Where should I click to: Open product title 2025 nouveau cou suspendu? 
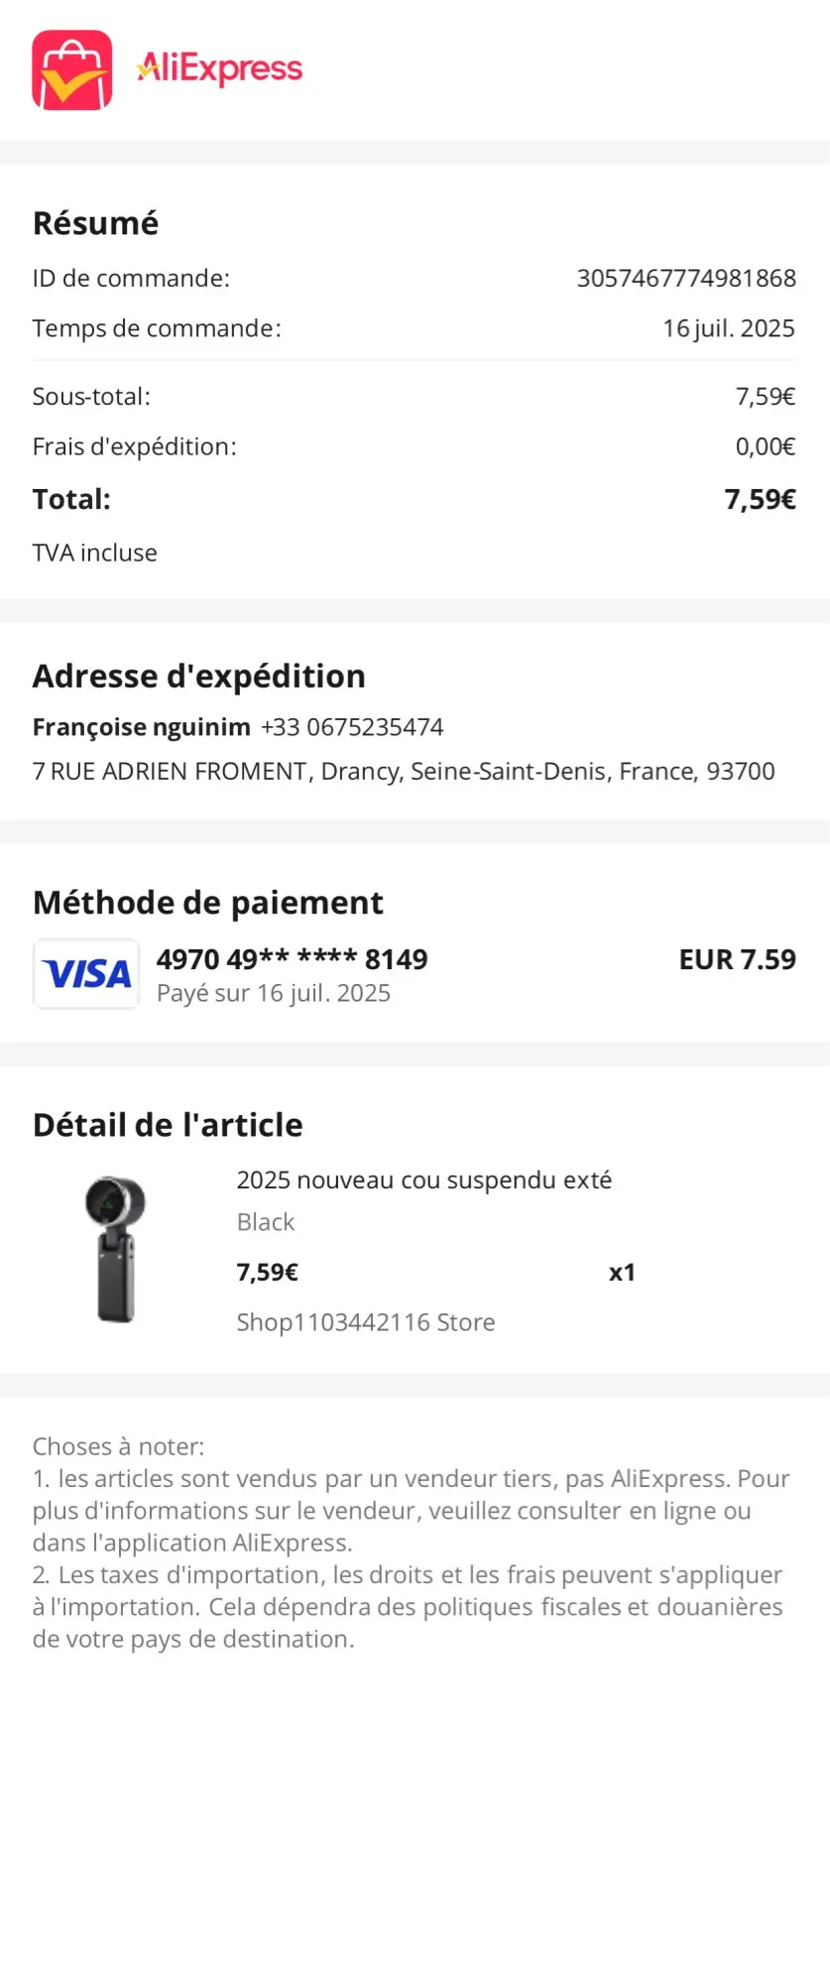424,1179
